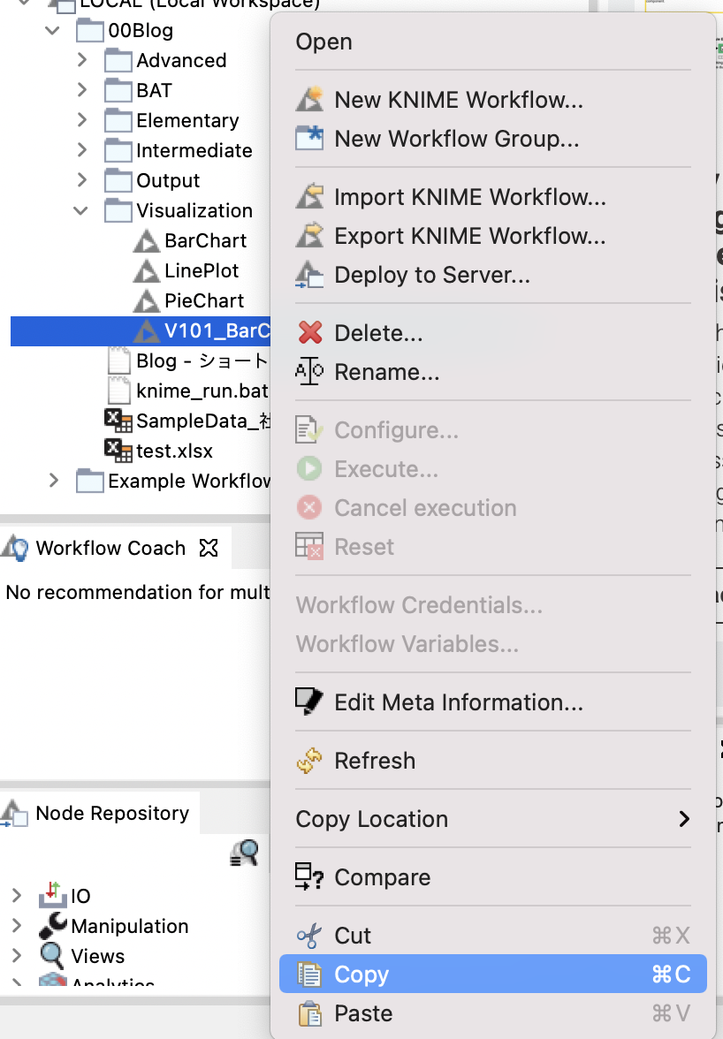The height and width of the screenshot is (1039, 723).
Task: Click the red Delete cross icon
Action: [309, 332]
